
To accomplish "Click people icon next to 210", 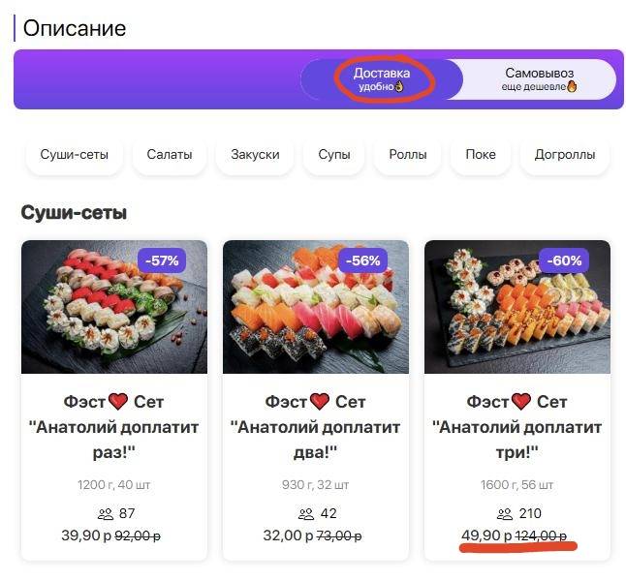I will pyautogui.click(x=504, y=513).
